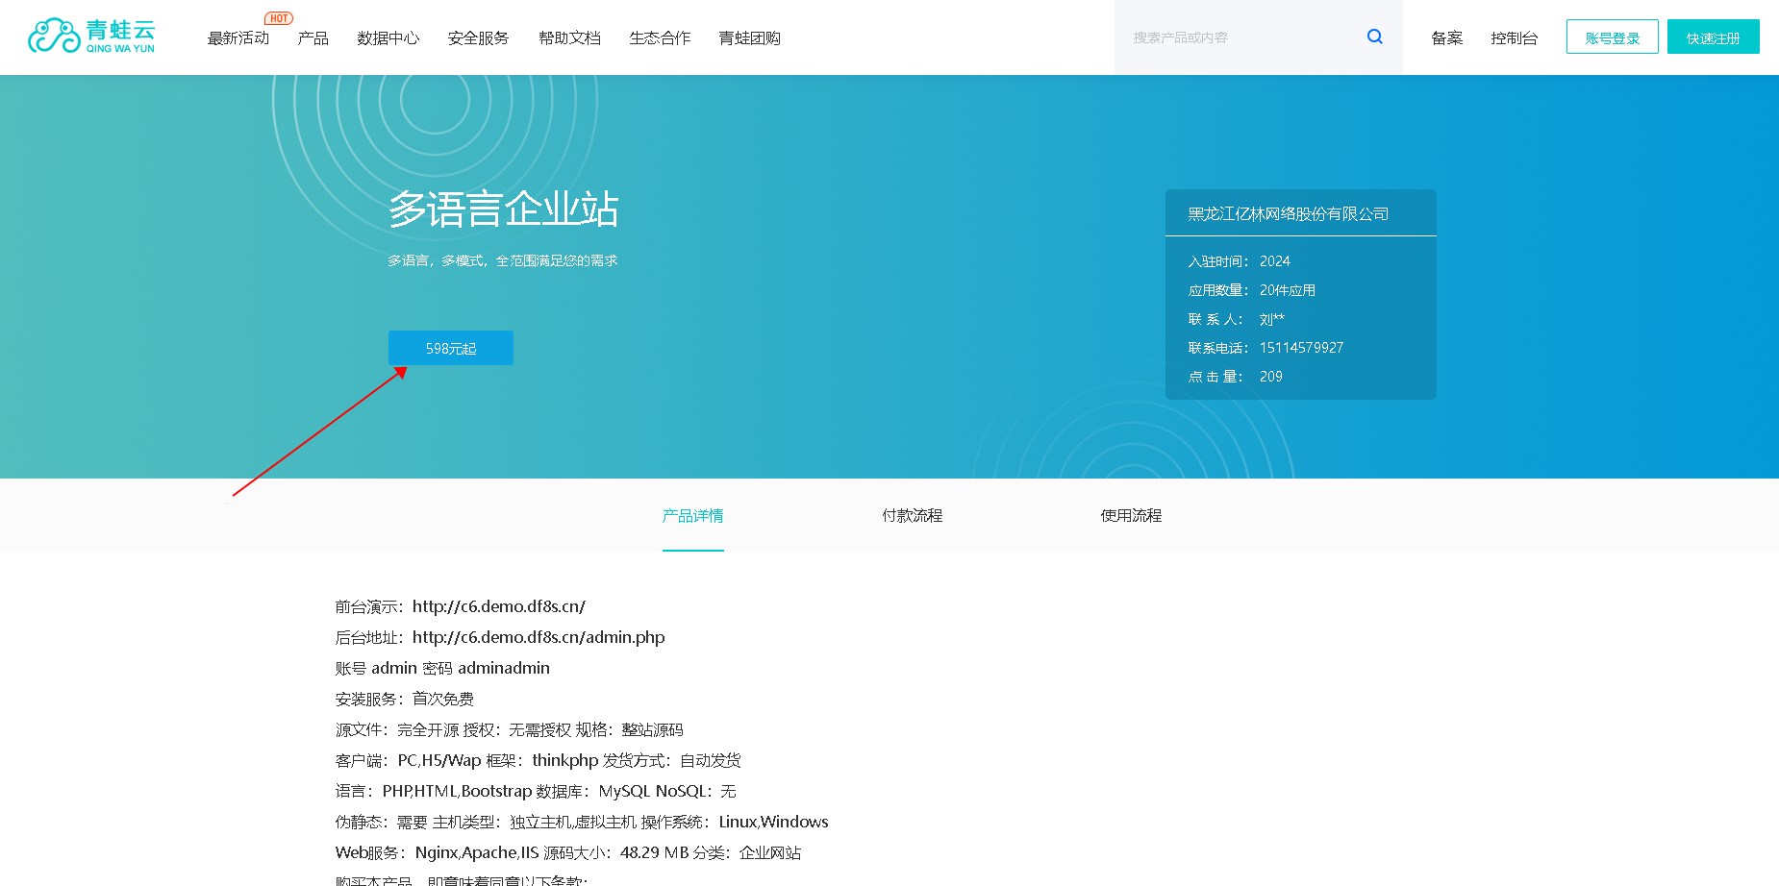
Task: Click the HOT badge above 最新活动
Action: tap(279, 18)
